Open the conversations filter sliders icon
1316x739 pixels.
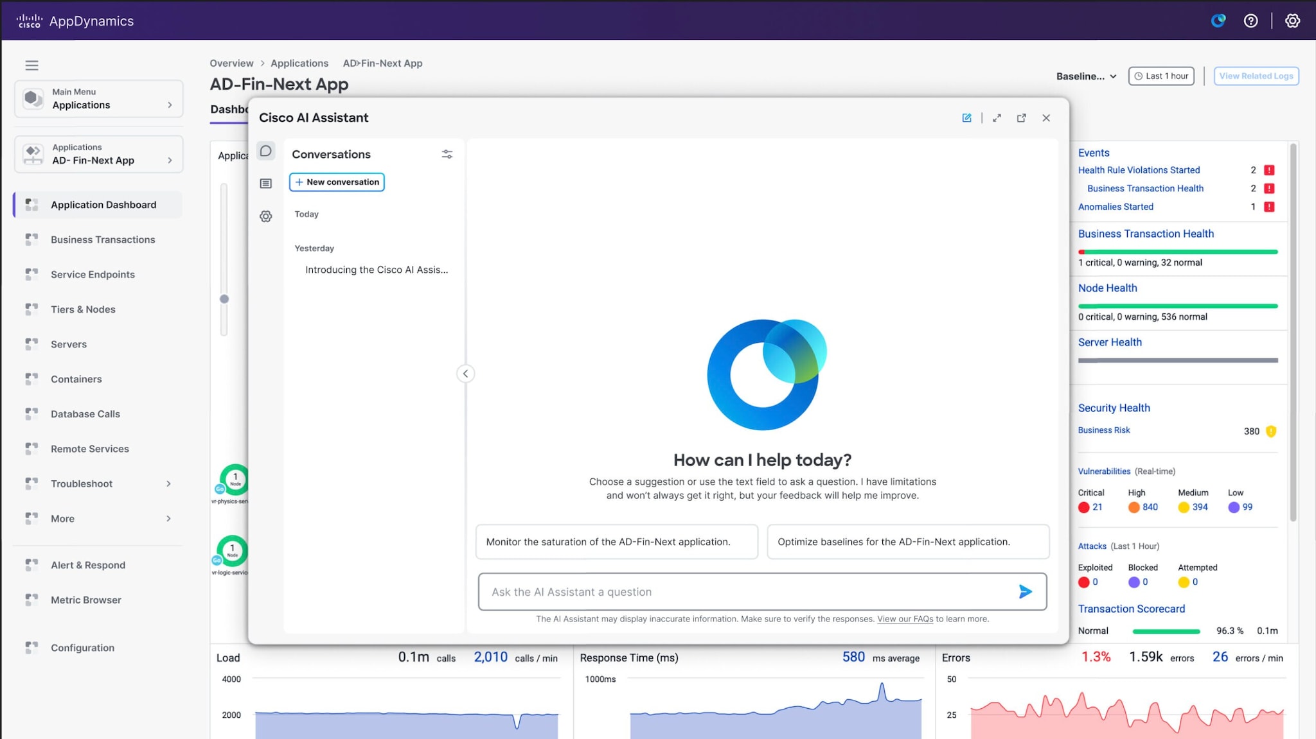[x=447, y=154]
